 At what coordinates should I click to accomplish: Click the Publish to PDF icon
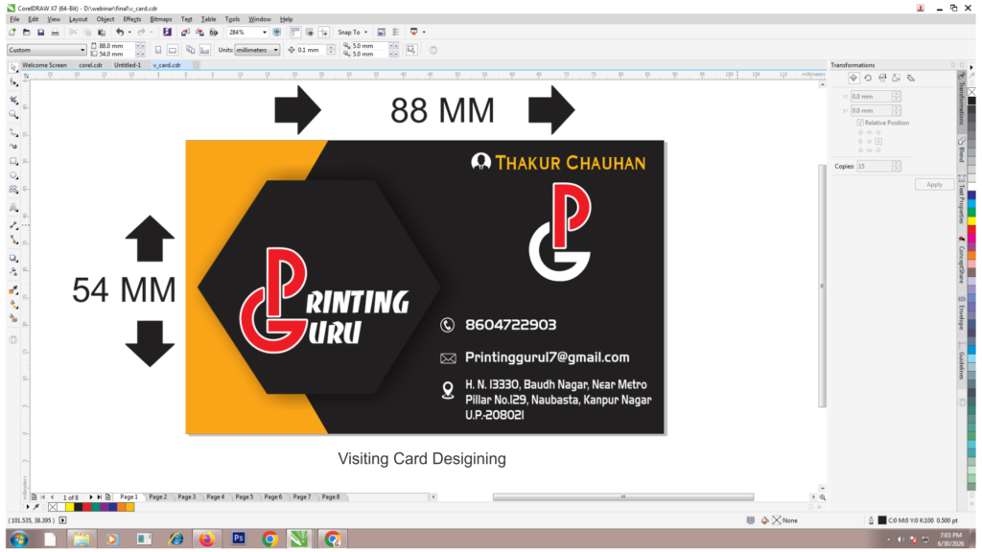(214, 32)
